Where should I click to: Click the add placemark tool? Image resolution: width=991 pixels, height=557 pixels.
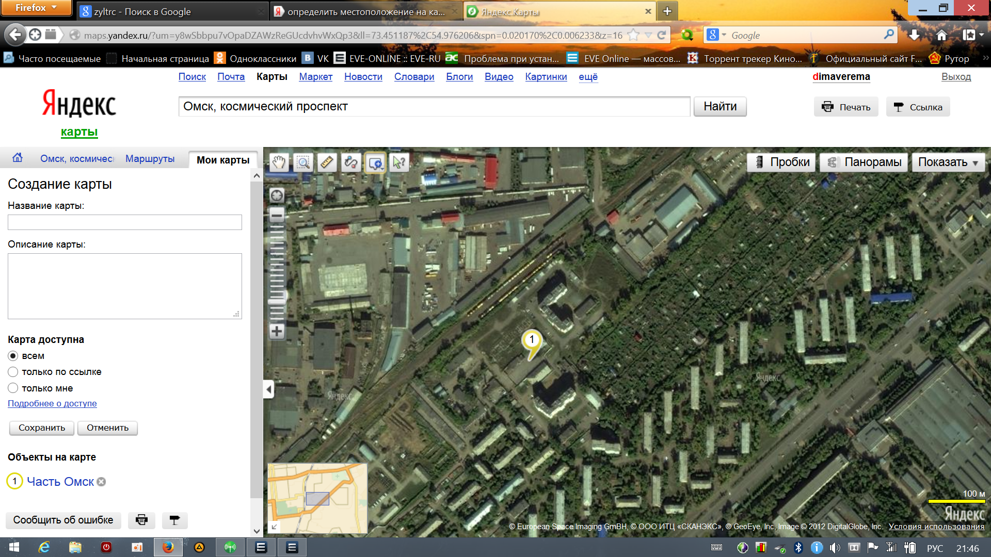tap(375, 163)
